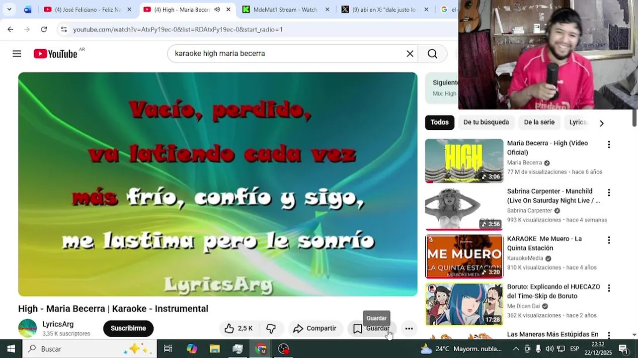638x358 pixels.
Task: Open Sabrina Carpenter - Manchild title link
Action: [554, 196]
